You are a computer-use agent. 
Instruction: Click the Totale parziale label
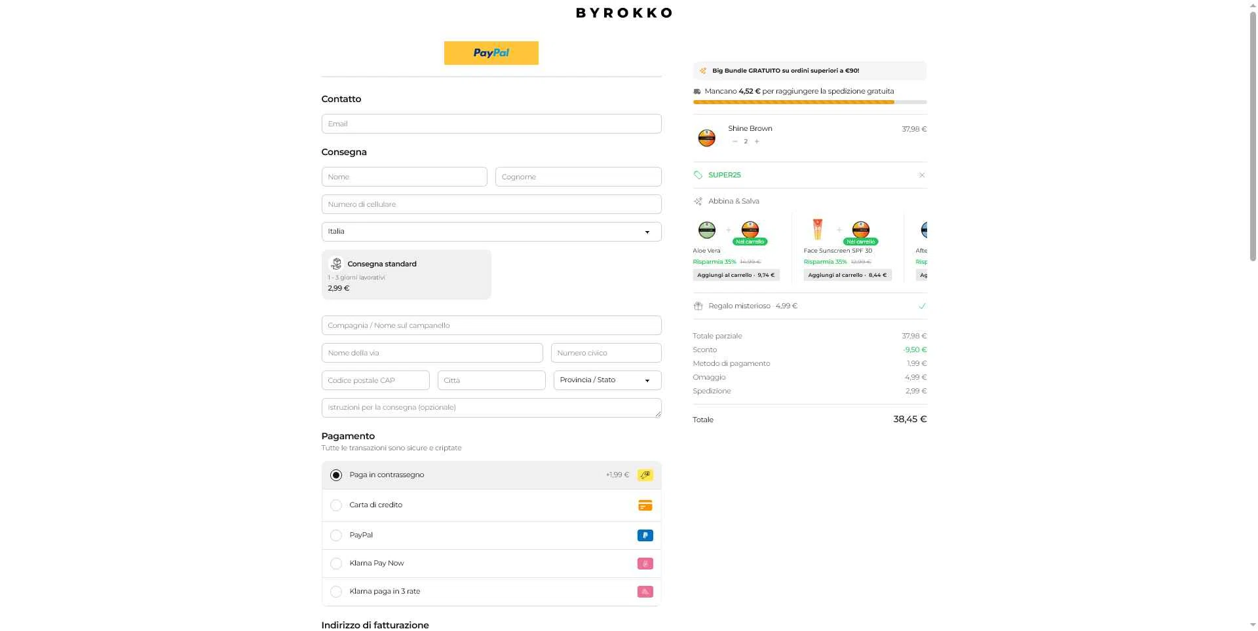point(717,336)
